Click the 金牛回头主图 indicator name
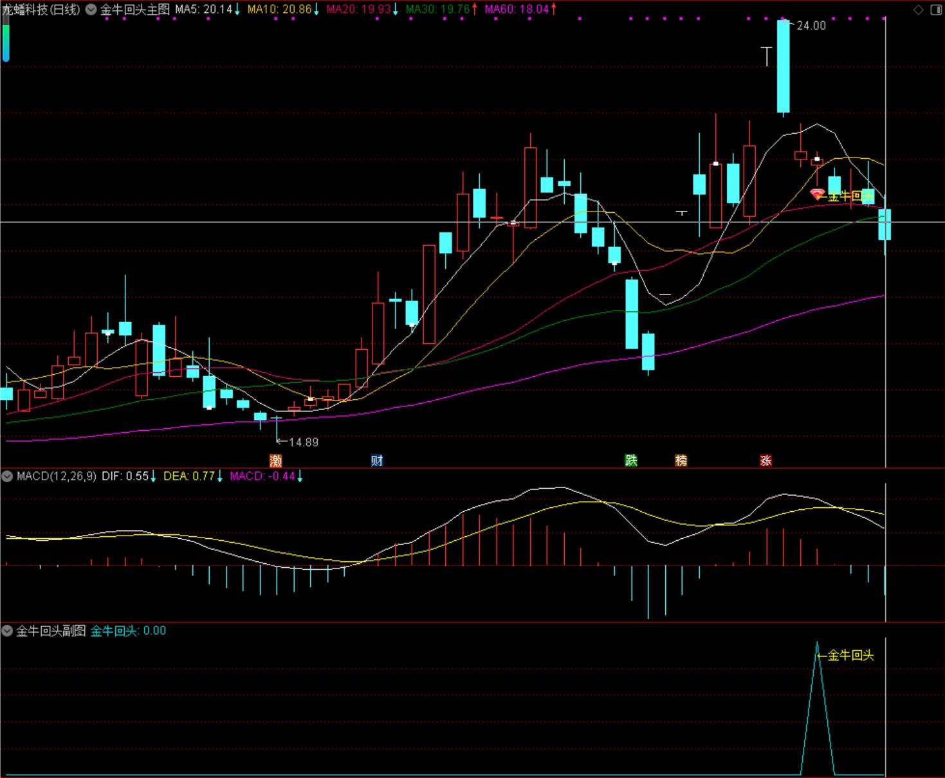 135,10
